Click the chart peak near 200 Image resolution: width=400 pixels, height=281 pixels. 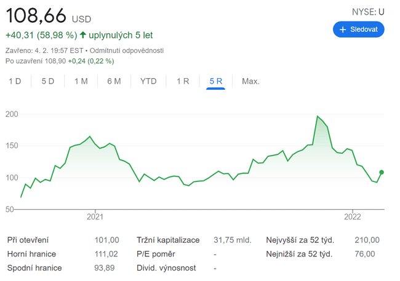(318, 116)
